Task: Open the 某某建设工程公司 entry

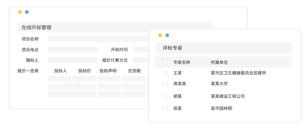Action: tap(228, 96)
